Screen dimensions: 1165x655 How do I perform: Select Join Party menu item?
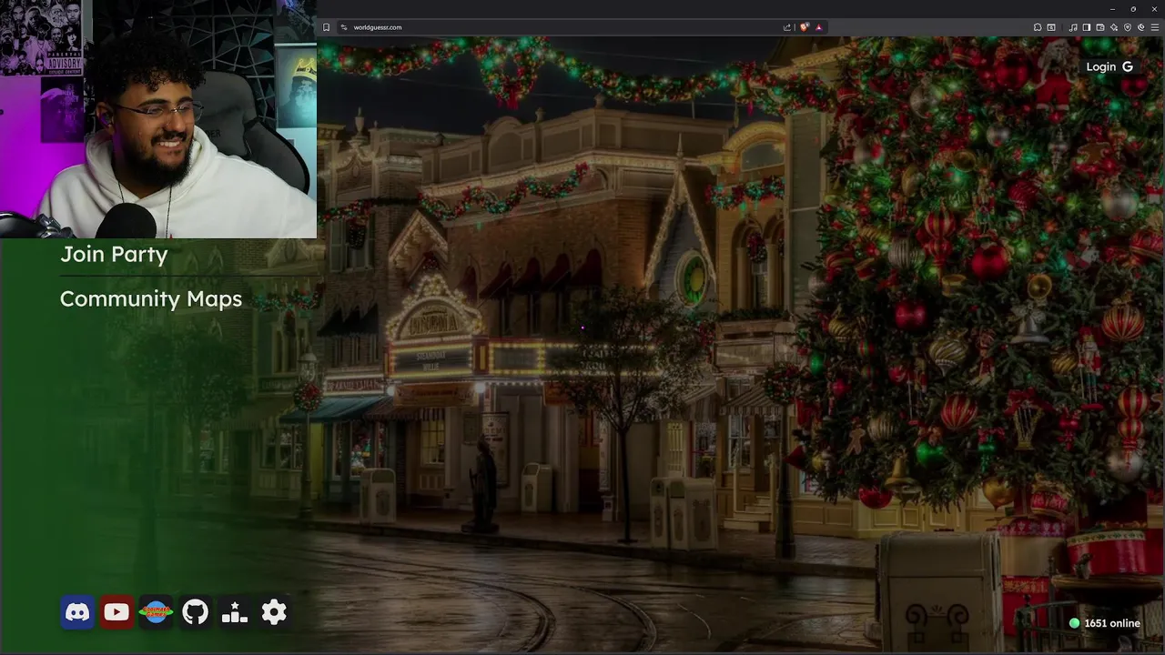click(114, 254)
